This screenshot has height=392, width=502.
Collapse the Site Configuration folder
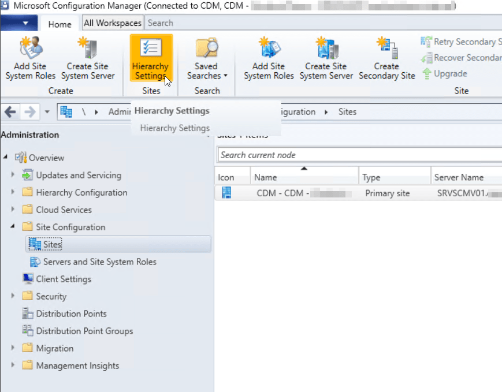(13, 227)
